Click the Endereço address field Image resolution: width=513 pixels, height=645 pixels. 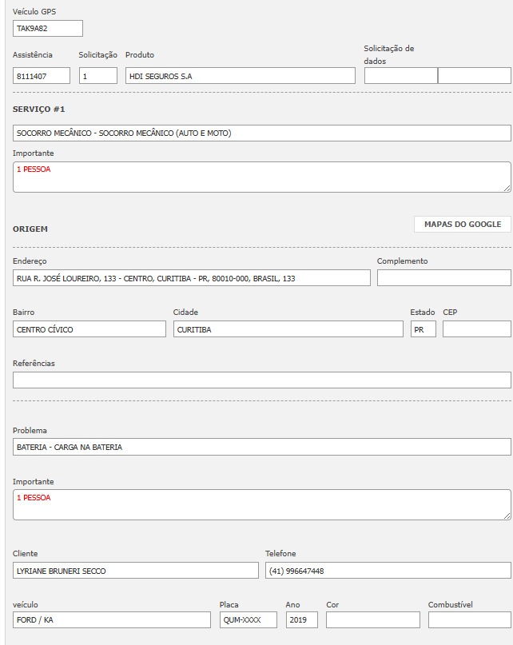click(192, 278)
